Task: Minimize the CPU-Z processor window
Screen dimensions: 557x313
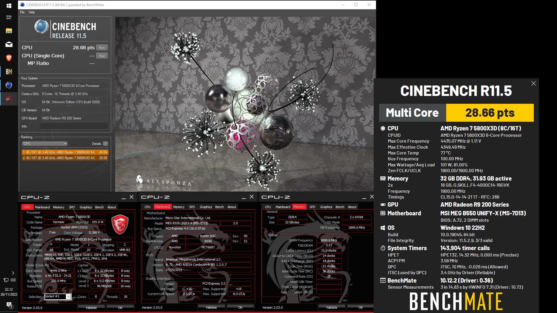Action: 124,197
